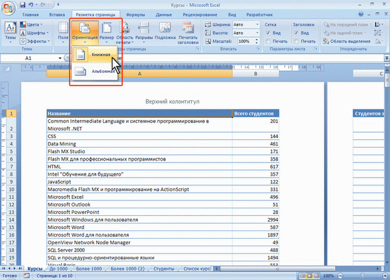This screenshot has width=390, height=280.
Task: Open the Рецензирование ribbon tab
Action: pos(200,14)
